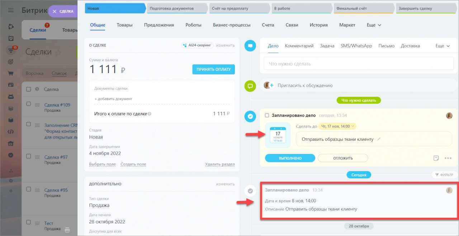This screenshot has width=459, height=236.
Task: Open the shopping cart icon in left sidebar
Action: coord(11,73)
